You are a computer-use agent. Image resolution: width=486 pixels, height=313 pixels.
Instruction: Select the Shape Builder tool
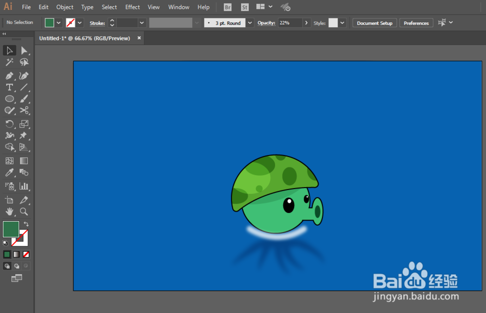[10, 147]
